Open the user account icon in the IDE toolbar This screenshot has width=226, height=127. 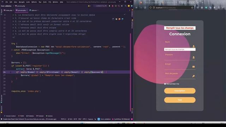[89, 6]
